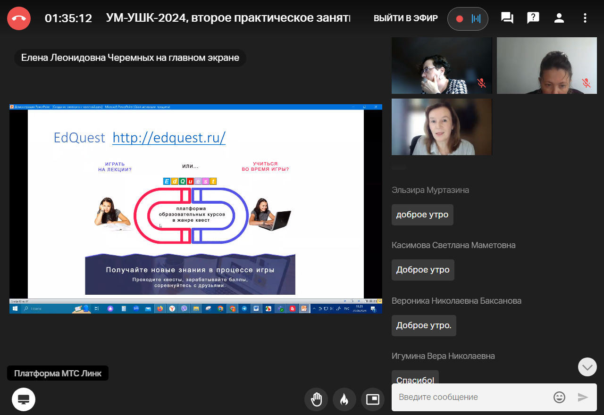Open the chat panel icon
Image resolution: width=604 pixels, height=415 pixels.
pyautogui.click(x=507, y=18)
